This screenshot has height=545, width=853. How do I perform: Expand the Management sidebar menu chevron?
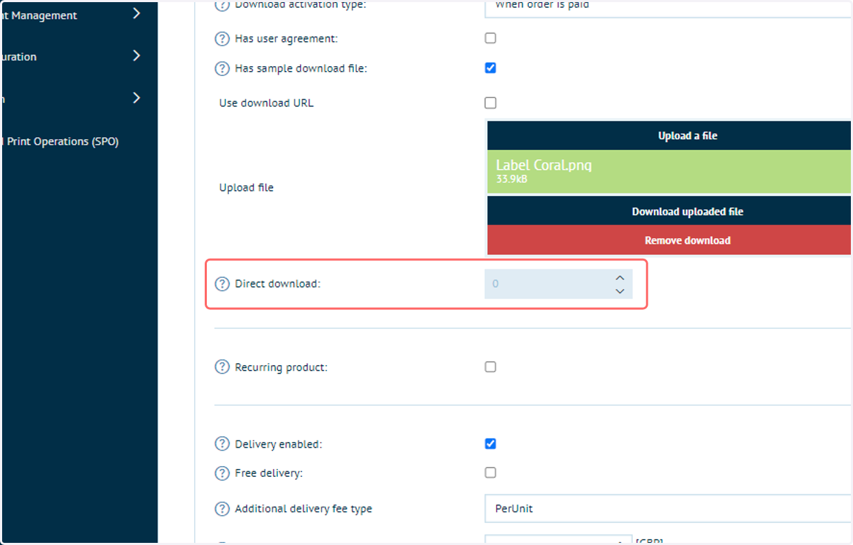tap(136, 14)
